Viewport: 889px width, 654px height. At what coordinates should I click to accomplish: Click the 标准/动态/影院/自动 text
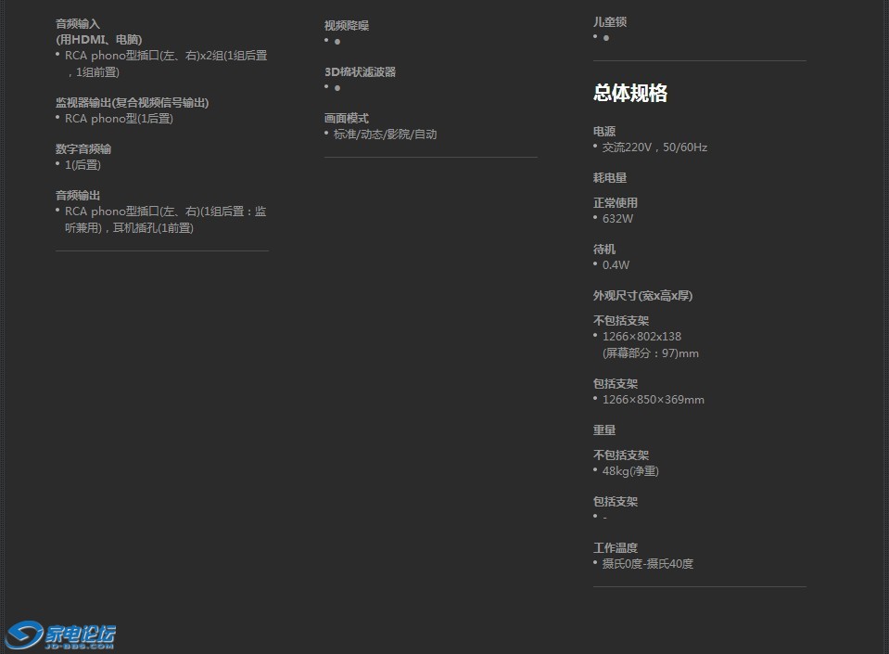(x=385, y=135)
